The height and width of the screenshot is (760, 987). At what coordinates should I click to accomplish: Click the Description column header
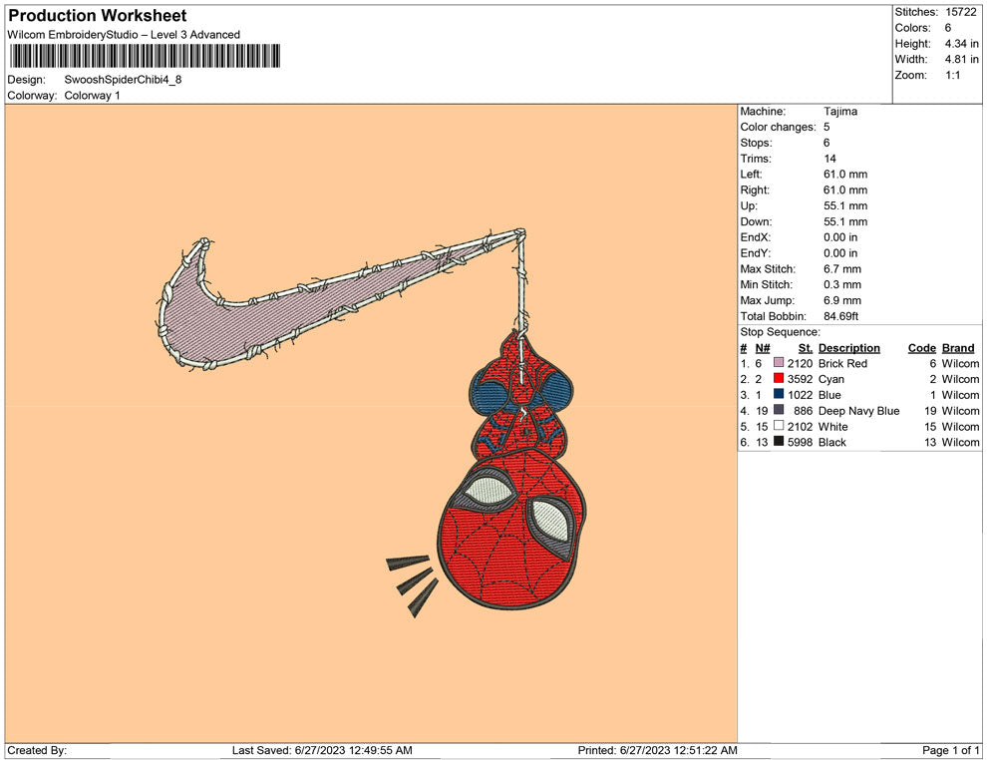tap(848, 348)
